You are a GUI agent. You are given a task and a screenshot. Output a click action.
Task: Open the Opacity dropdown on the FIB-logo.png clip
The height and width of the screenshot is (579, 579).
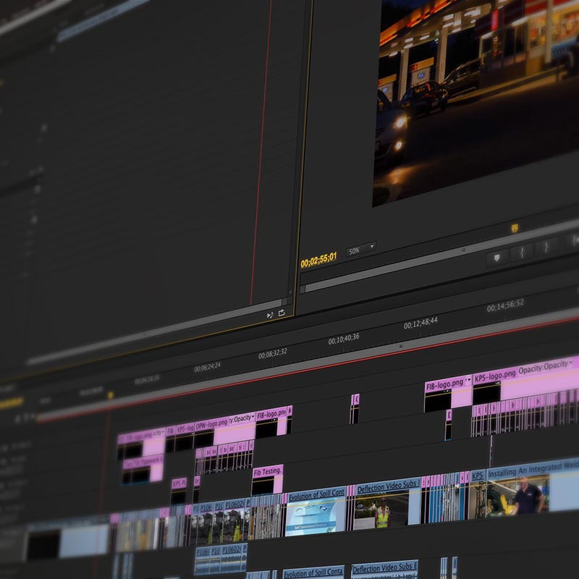pyautogui.click(x=469, y=381)
